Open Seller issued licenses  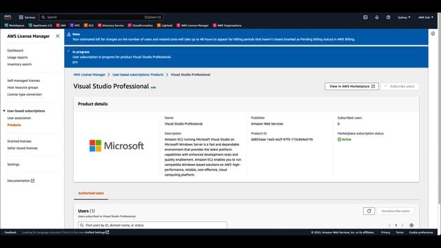[23, 148]
